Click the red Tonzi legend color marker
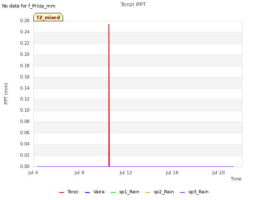The height and width of the screenshot is (200, 267). 61,192
